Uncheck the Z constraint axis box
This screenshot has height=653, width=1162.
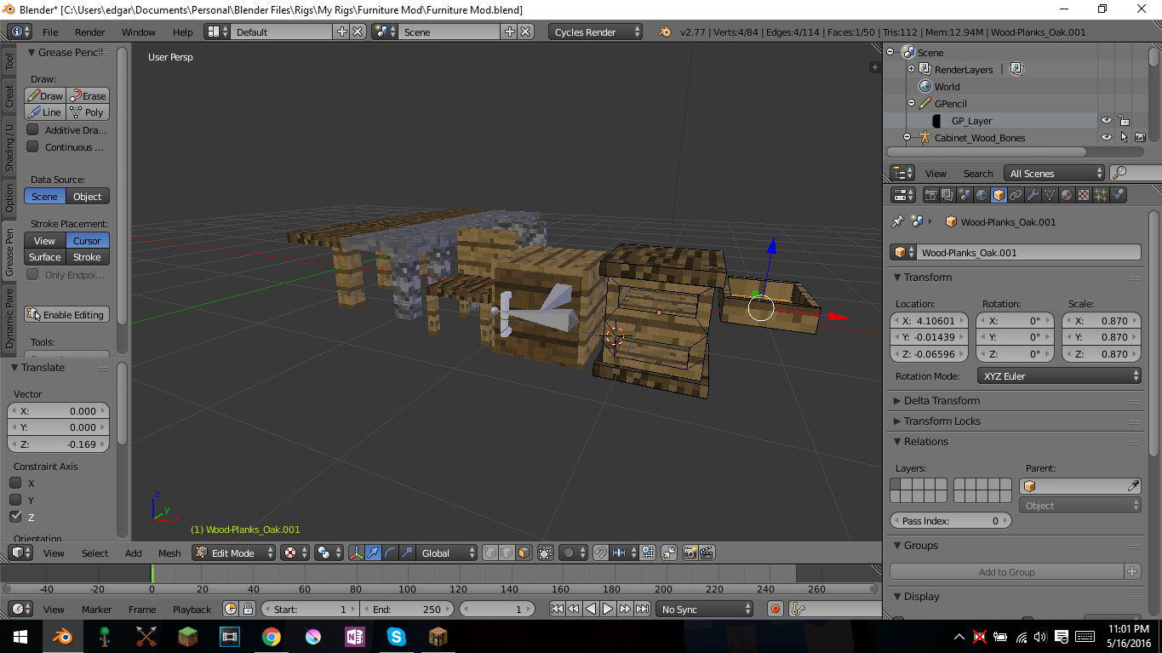click(x=15, y=517)
